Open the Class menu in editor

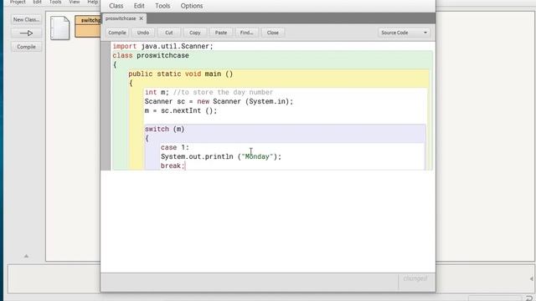[116, 6]
